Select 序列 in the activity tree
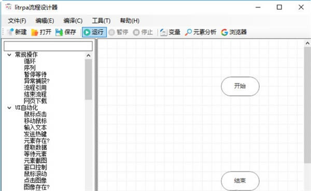Image resolution: width=311 pixels, height=191 pixels. tap(30, 68)
